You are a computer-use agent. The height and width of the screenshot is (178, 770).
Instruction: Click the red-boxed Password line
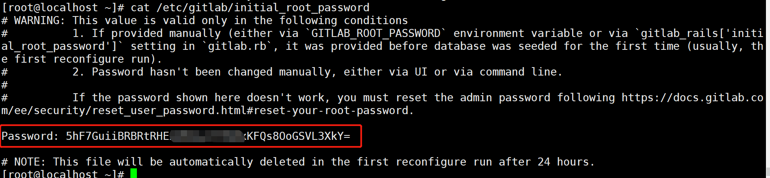(x=180, y=136)
